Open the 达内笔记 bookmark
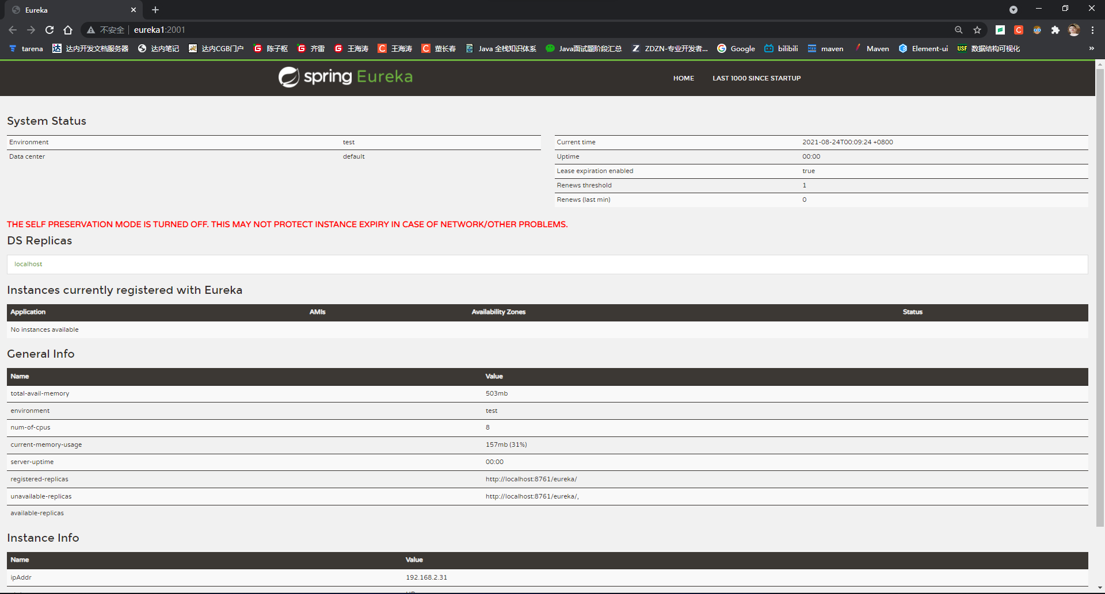1105x594 pixels. [x=158, y=48]
